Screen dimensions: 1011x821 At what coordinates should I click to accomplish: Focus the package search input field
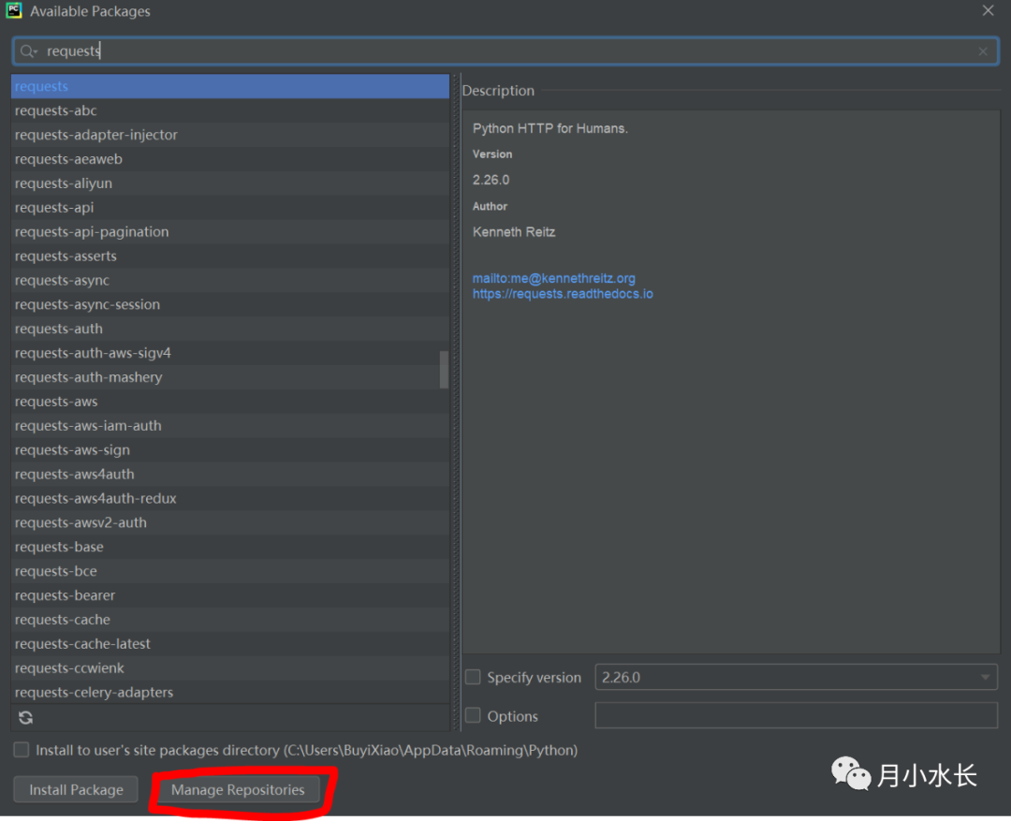click(505, 51)
